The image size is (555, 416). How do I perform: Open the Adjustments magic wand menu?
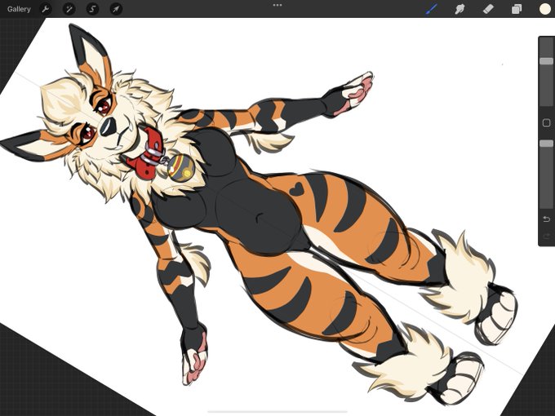tap(69, 9)
